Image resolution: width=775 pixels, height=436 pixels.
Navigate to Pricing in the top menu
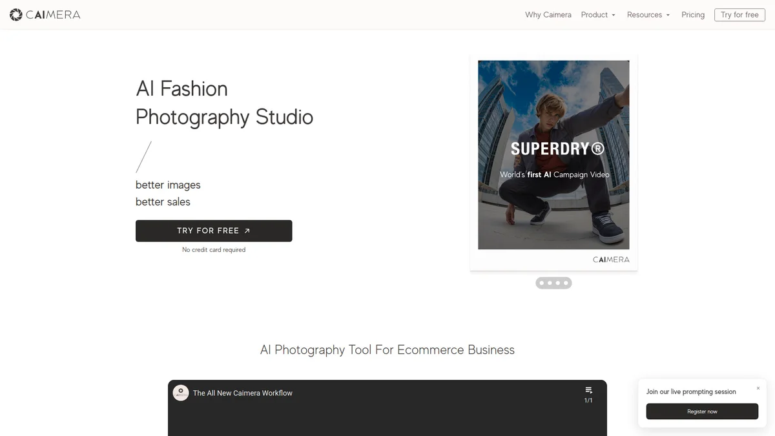click(x=692, y=15)
